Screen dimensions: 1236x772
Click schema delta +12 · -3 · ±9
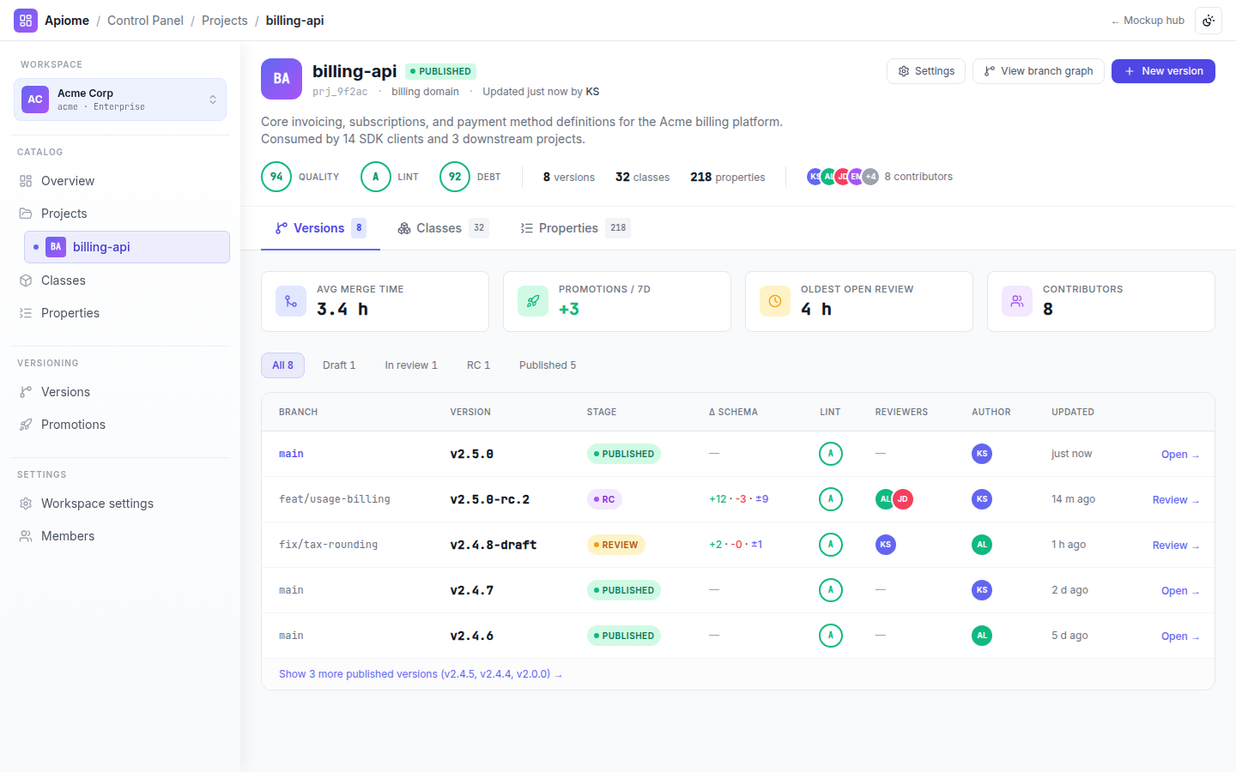(739, 499)
